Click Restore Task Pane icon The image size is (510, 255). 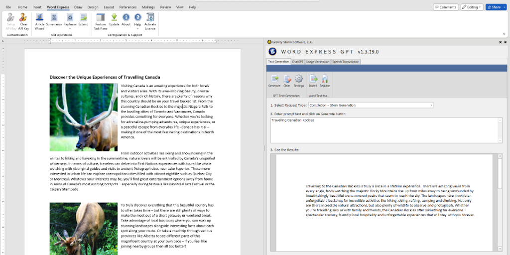tap(101, 18)
